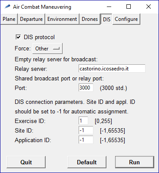Viewport: 159px width, 173px height.
Task: Open the Configure tab
Action: tap(126, 19)
